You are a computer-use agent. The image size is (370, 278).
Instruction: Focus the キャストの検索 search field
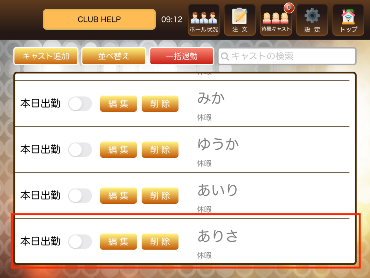tap(287, 56)
